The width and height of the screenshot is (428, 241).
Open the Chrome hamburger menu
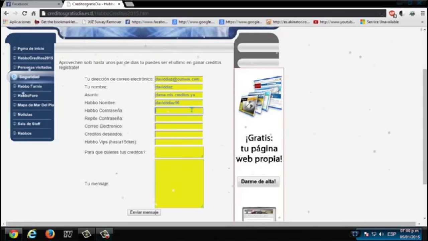click(x=423, y=13)
